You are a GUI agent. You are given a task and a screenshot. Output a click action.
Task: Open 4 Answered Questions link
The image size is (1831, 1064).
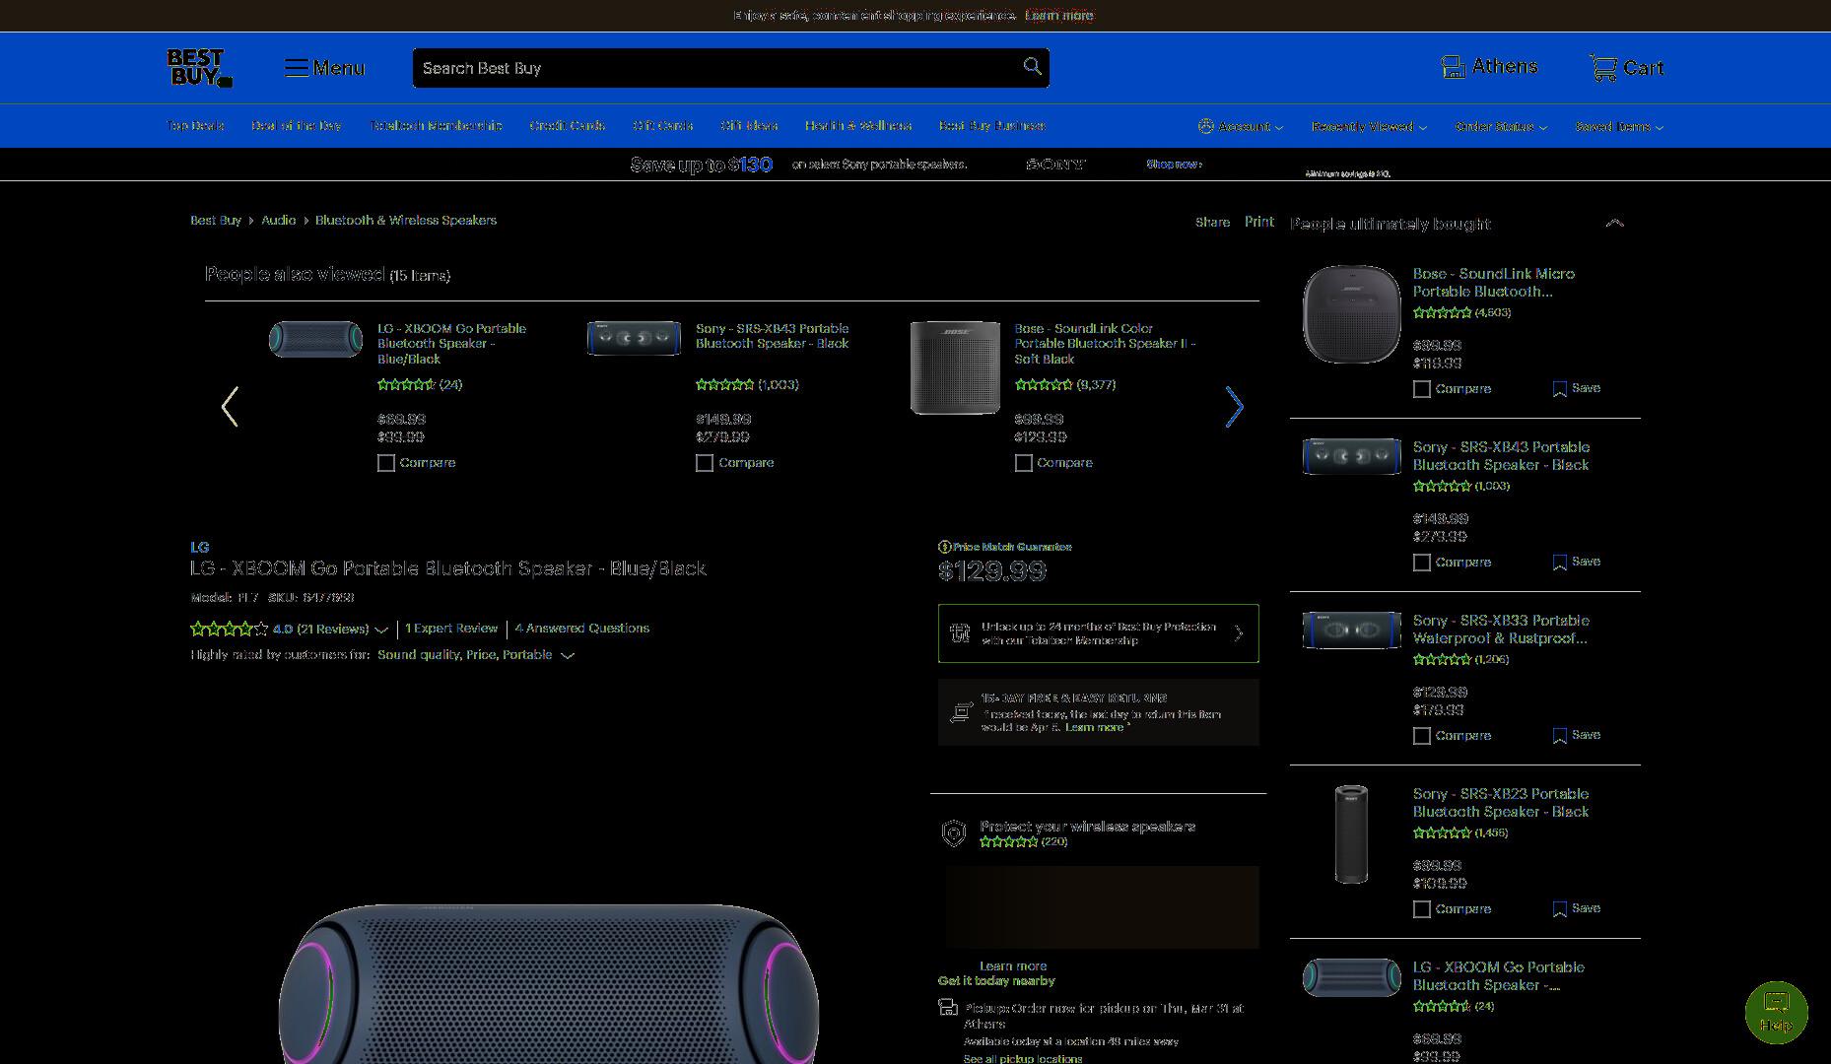pyautogui.click(x=581, y=629)
